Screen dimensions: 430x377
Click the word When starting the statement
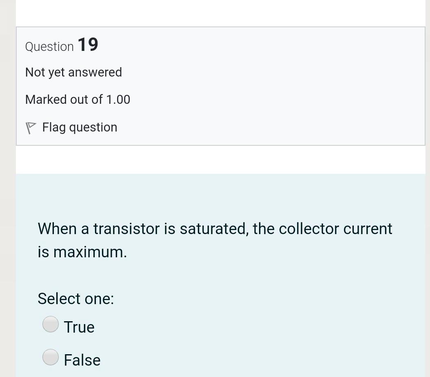[x=57, y=229]
